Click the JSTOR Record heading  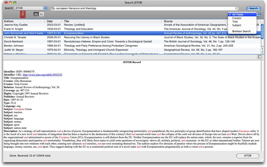(x=132, y=62)
